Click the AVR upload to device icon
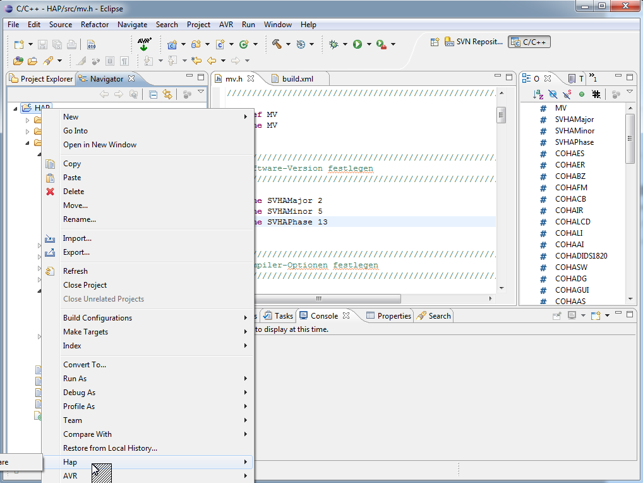Viewport: 643px width, 483px height. click(144, 44)
